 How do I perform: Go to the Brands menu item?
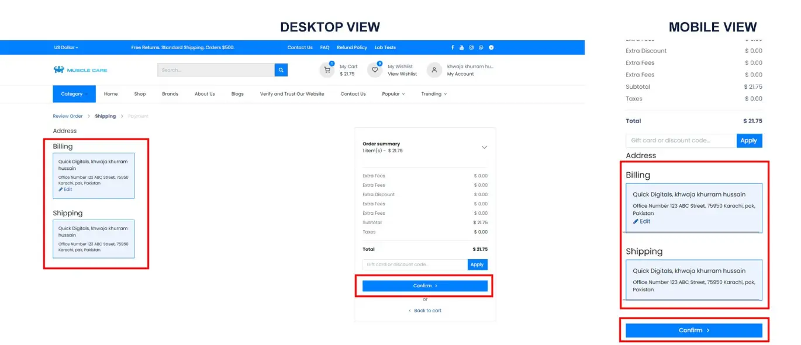[x=170, y=94]
